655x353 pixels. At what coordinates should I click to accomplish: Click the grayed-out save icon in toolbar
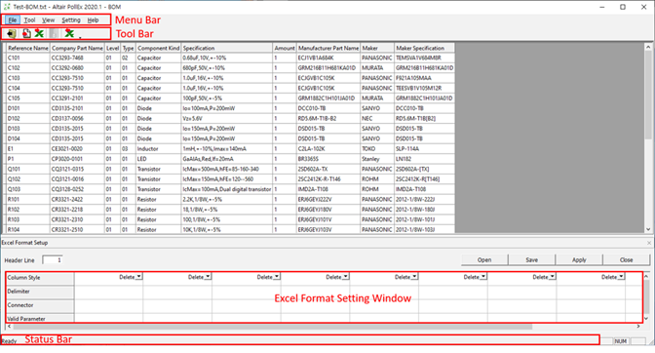tap(54, 33)
